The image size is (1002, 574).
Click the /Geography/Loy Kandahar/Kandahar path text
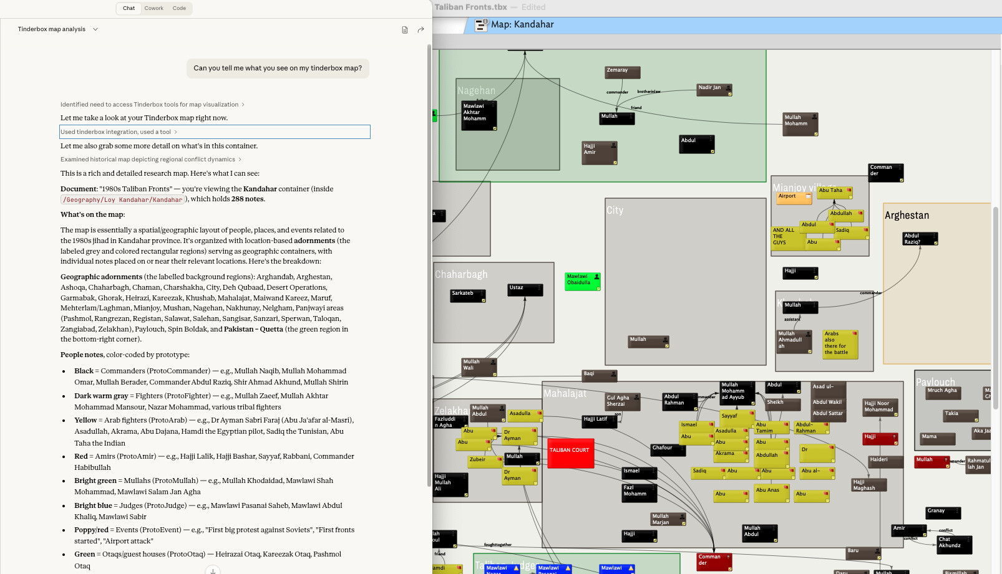pos(123,200)
